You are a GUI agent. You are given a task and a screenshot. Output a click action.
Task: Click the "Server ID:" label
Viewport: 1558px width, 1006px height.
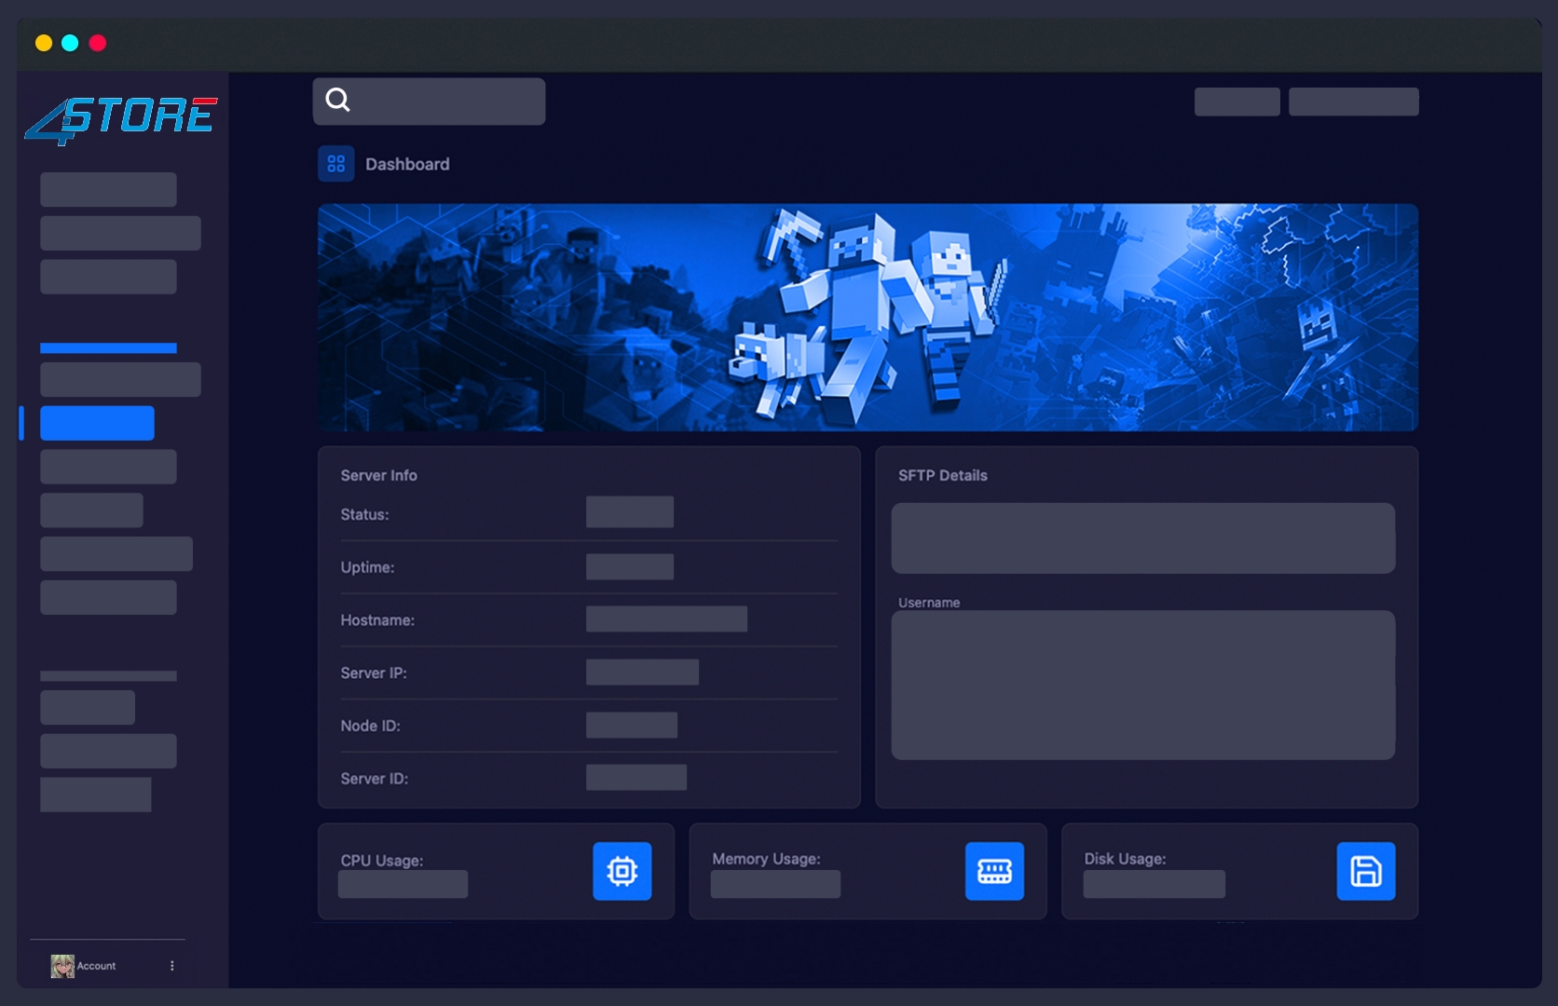tap(374, 779)
